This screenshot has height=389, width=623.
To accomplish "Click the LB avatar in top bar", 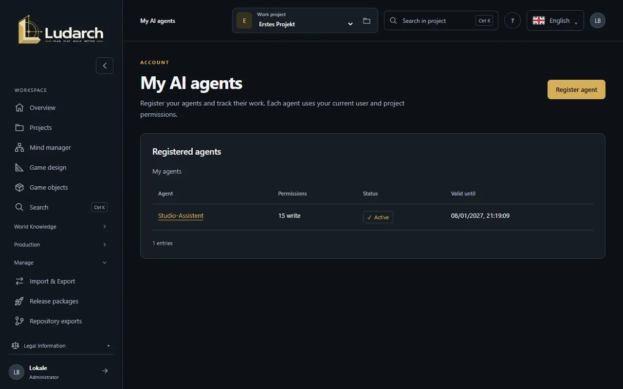I will [598, 20].
